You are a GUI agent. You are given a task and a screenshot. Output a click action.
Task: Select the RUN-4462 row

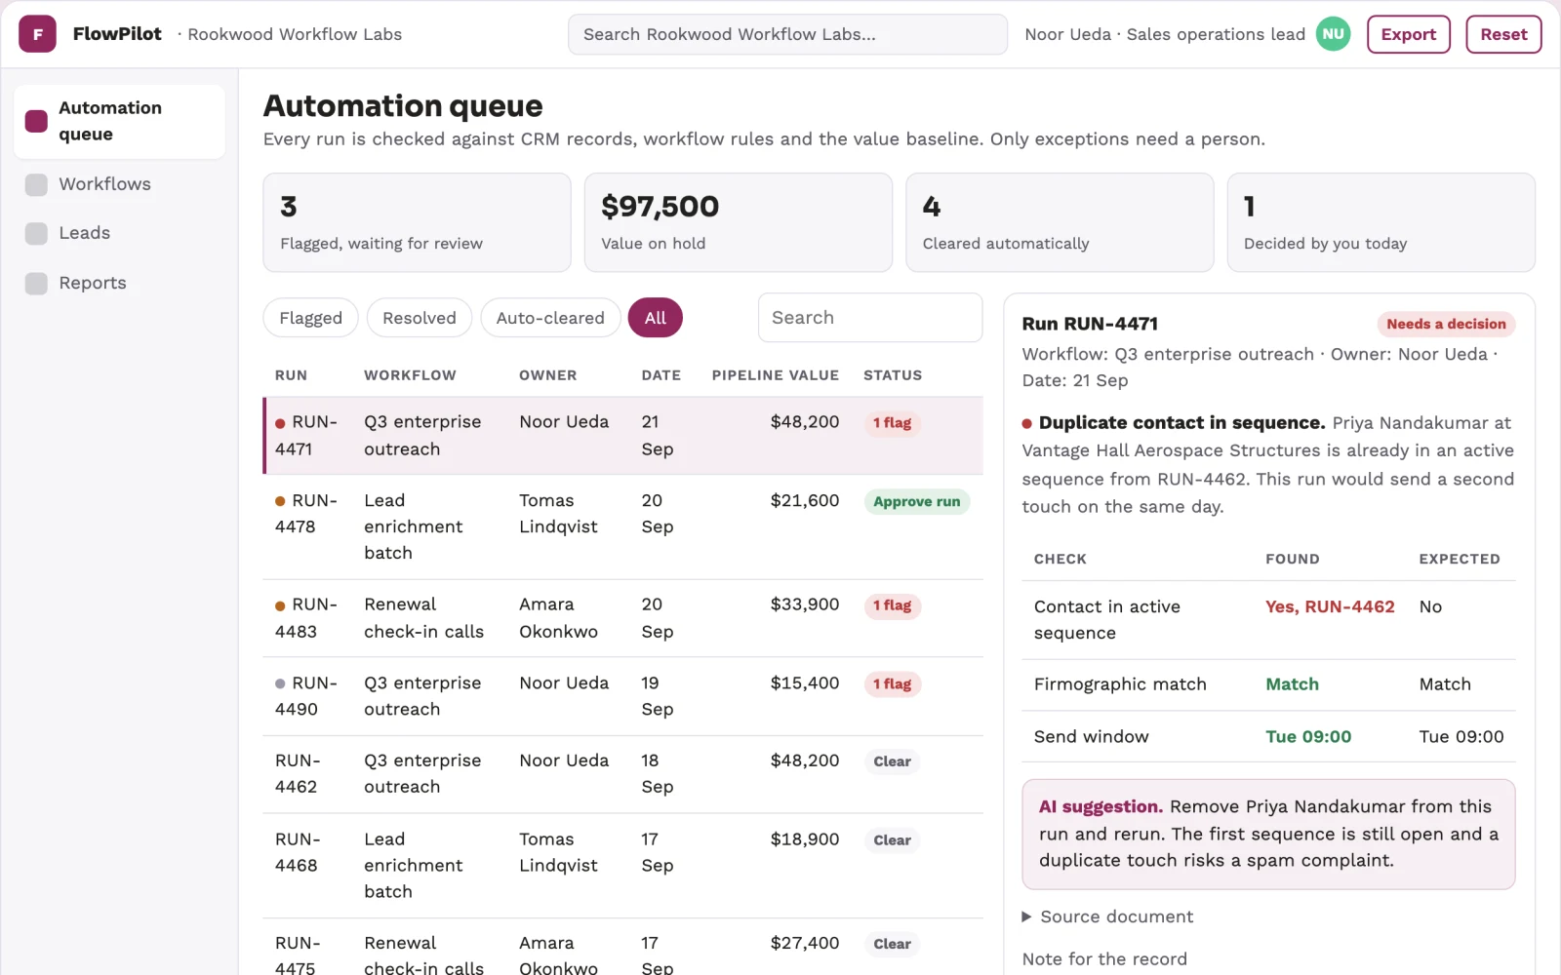623,774
